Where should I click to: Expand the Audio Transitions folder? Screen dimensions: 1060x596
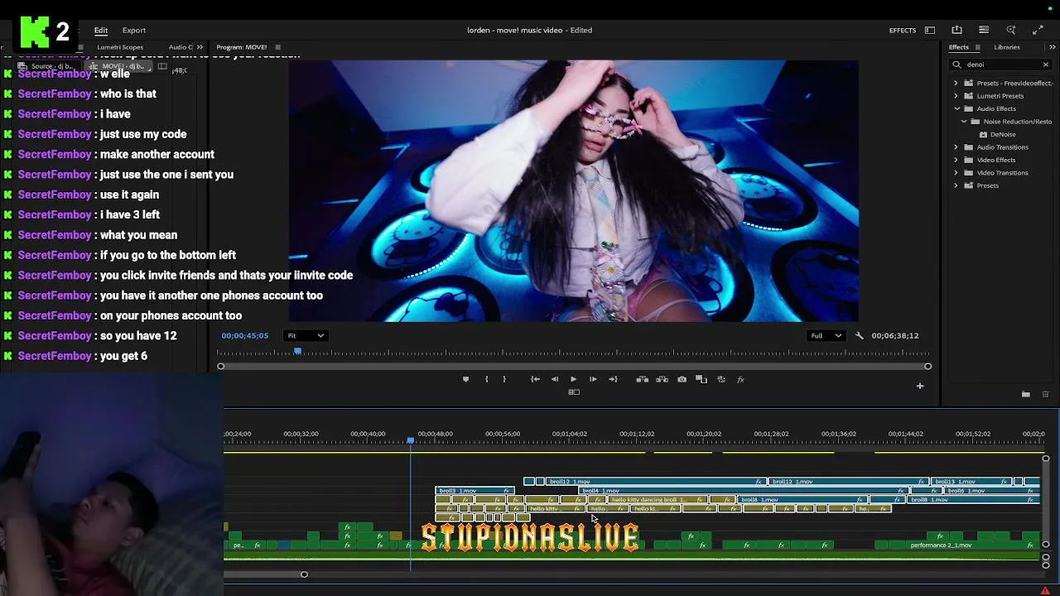tap(956, 147)
